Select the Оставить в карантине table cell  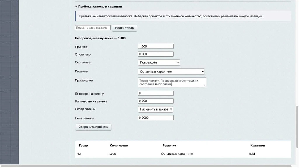pos(177,154)
